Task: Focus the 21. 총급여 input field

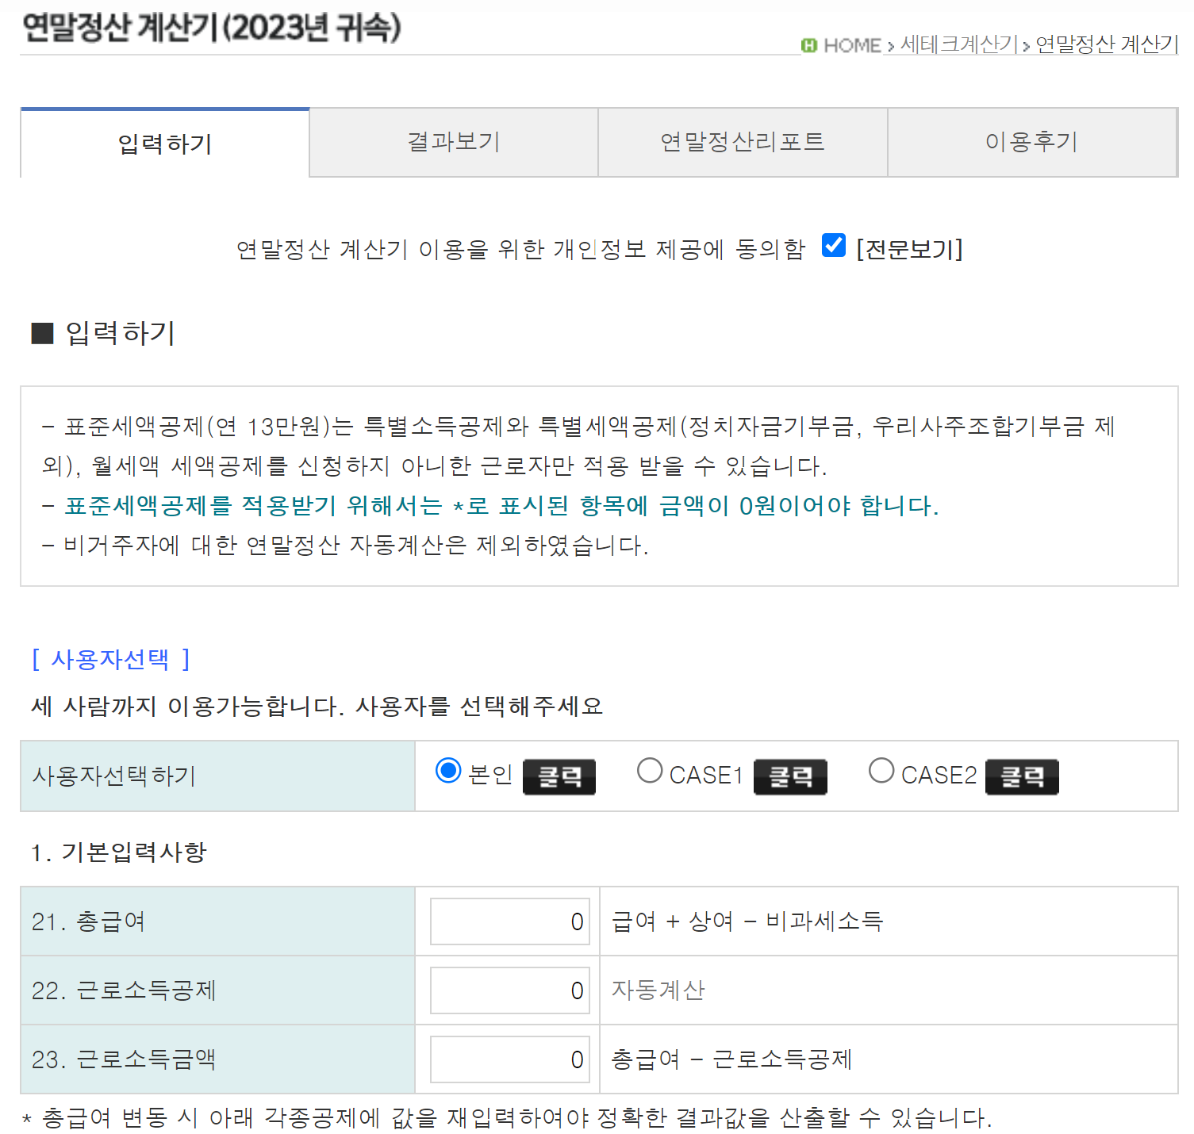Action: point(510,921)
